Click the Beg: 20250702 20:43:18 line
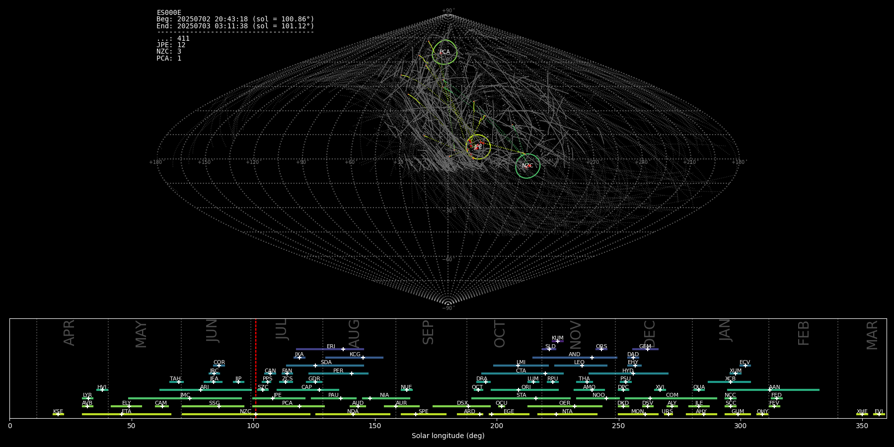 point(235,19)
